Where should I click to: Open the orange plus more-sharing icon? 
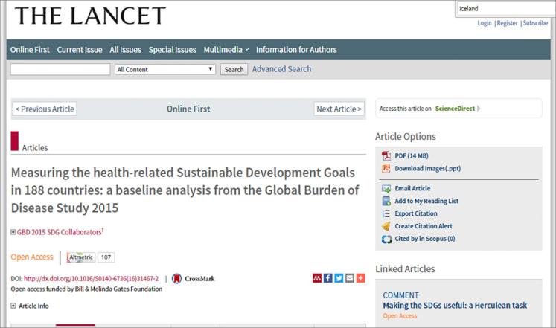pos(360,278)
